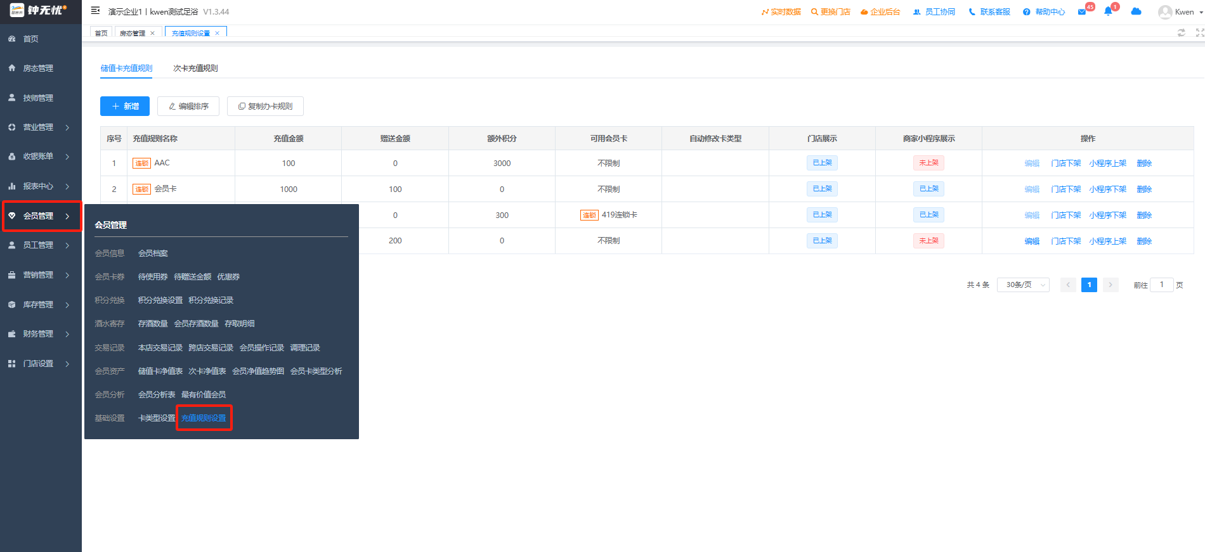1205x552 pixels.
Task: Select 最有价值会员 menu entry
Action: [x=204, y=395]
